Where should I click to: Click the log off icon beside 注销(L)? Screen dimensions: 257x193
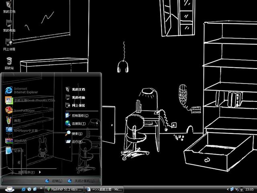click(47, 181)
